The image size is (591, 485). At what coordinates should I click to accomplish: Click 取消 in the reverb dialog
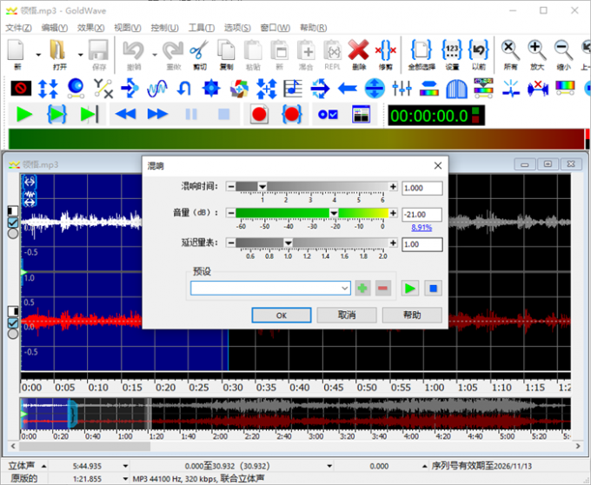coord(347,315)
